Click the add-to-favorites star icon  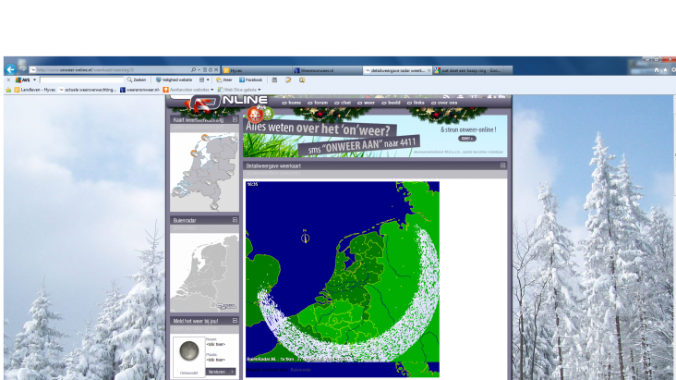click(x=8, y=90)
